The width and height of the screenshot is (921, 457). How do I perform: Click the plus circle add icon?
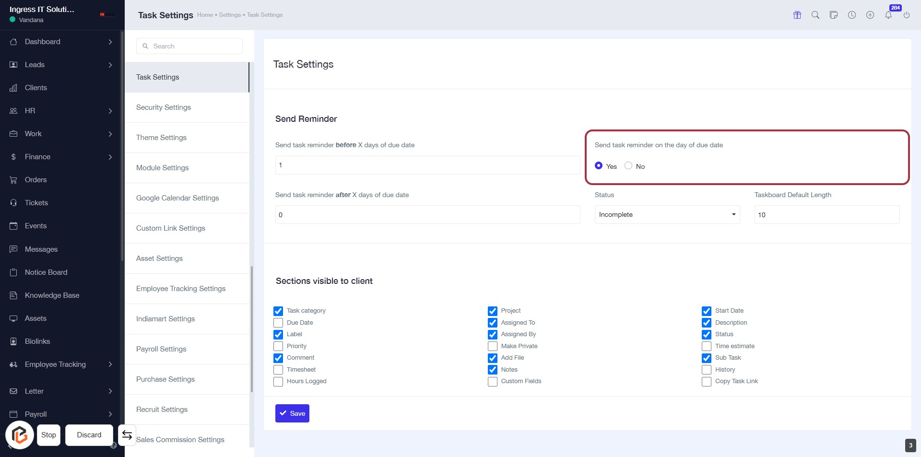870,15
